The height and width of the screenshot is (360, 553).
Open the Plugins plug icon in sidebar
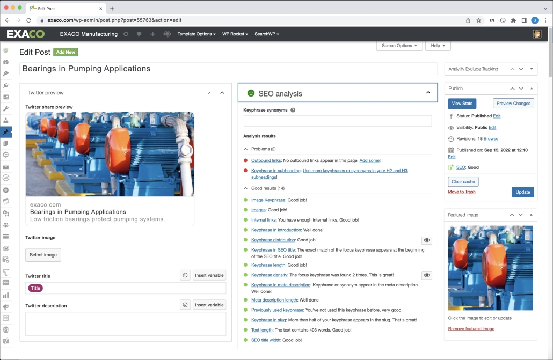click(x=6, y=85)
